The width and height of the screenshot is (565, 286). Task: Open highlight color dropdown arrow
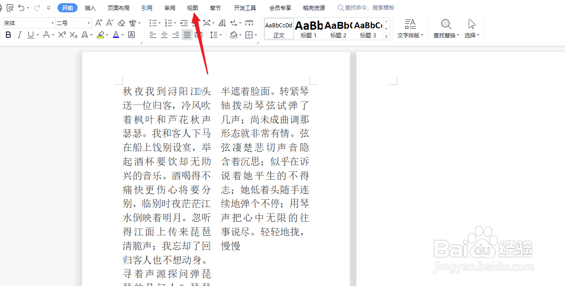107,35
